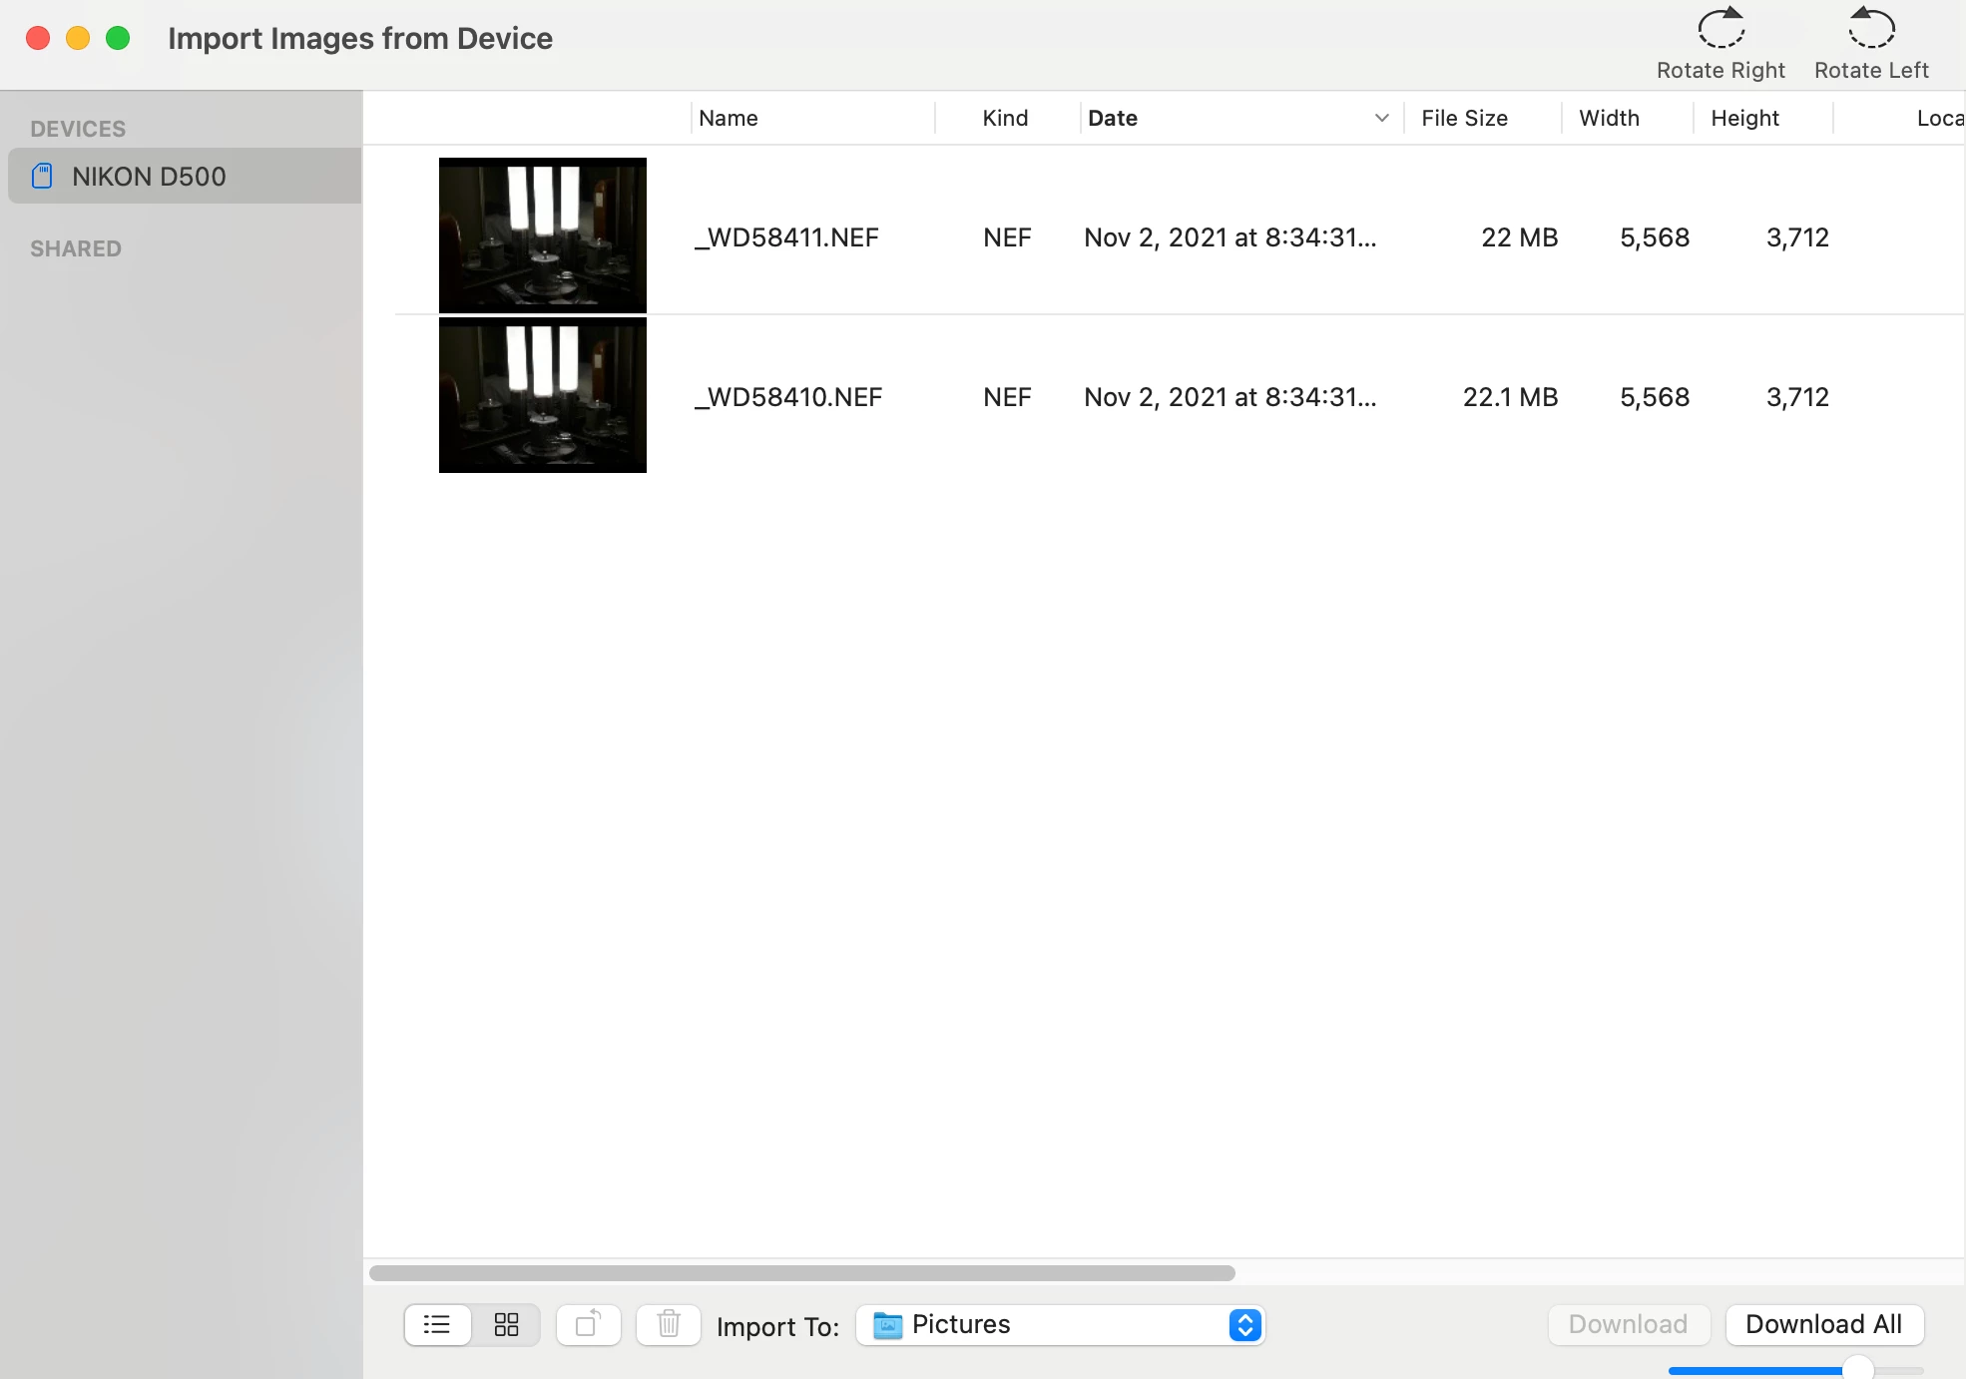Toggle Date column sort order chevron
1966x1379 pixels.
pos(1381,118)
